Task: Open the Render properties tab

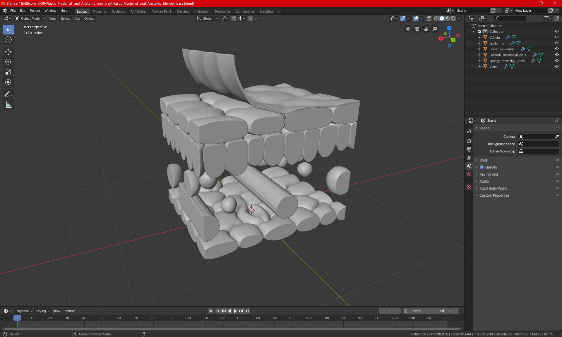Action: 469,141
